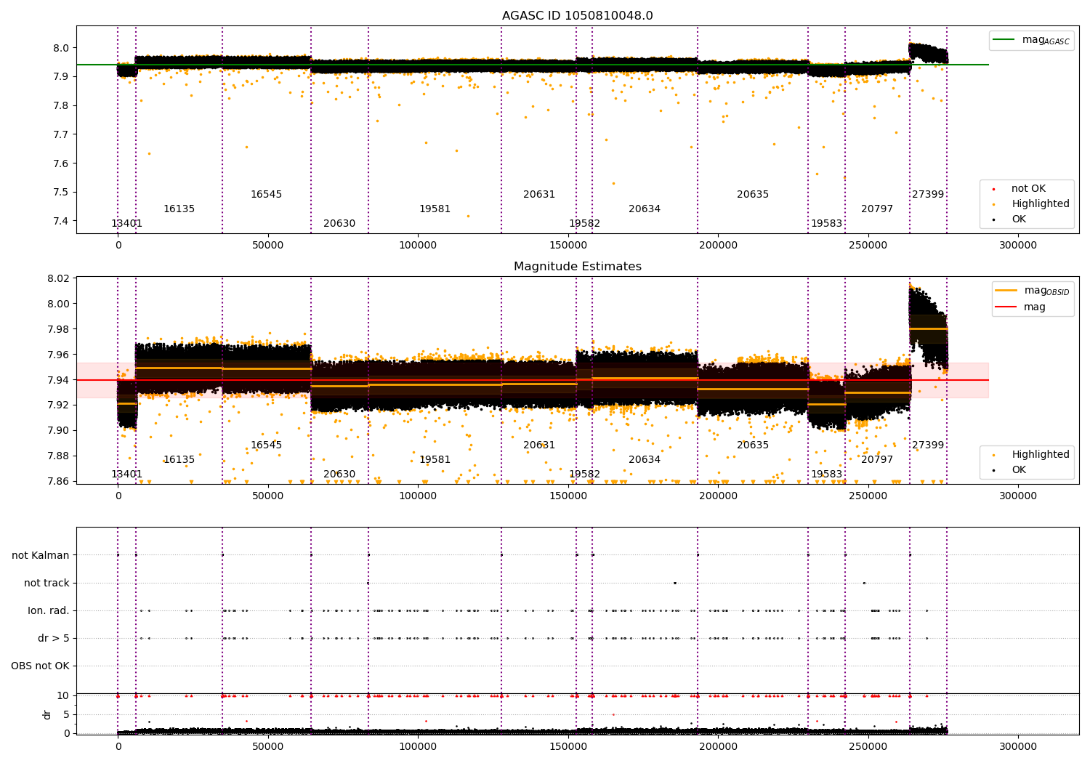Click the 'Magnitude Estimates' plot title
This screenshot has height=763, width=1090.
577,267
